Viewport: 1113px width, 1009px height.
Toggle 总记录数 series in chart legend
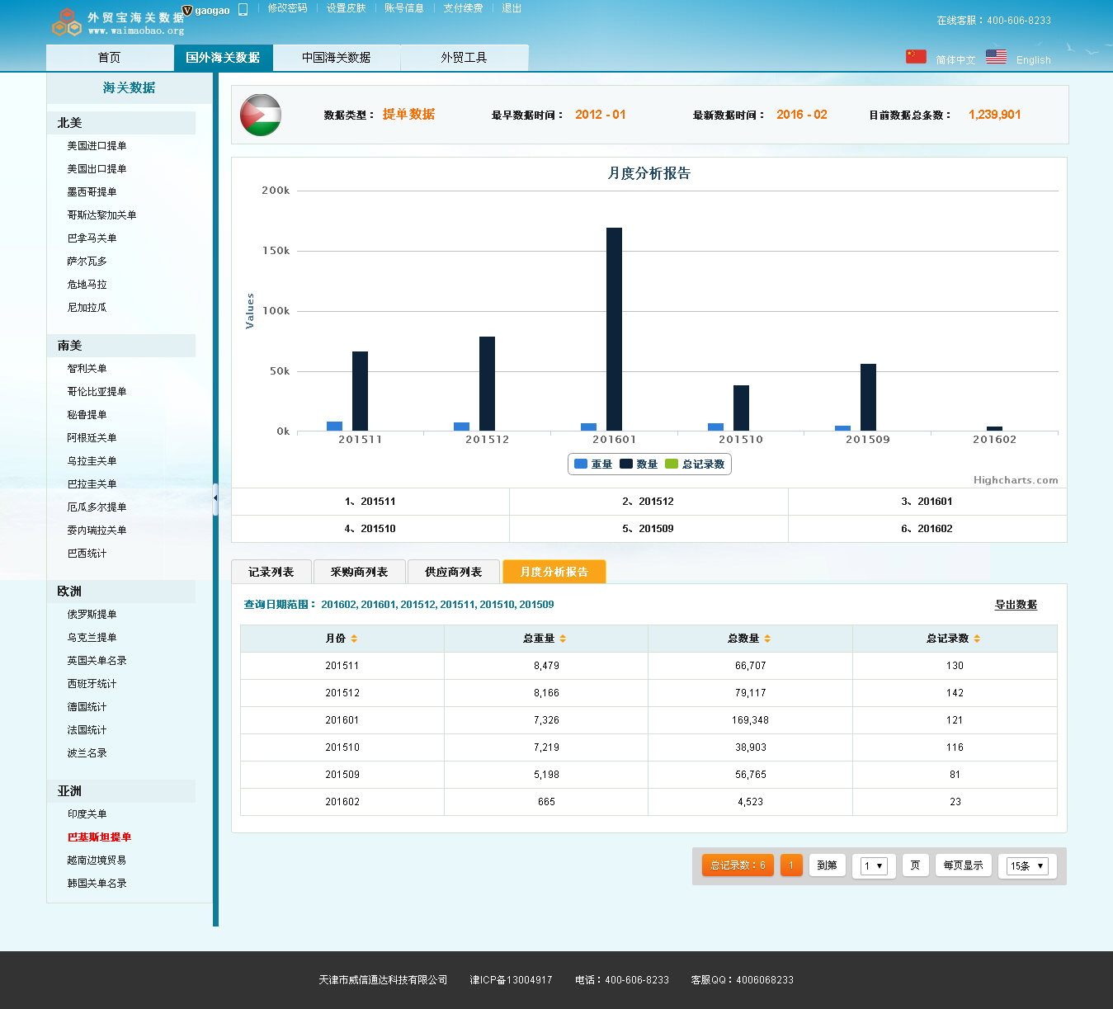click(x=695, y=464)
